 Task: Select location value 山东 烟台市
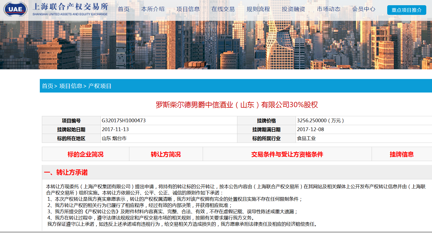[114, 138]
